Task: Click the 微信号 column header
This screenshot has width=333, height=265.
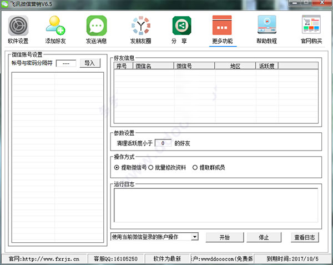Action: tap(194, 66)
